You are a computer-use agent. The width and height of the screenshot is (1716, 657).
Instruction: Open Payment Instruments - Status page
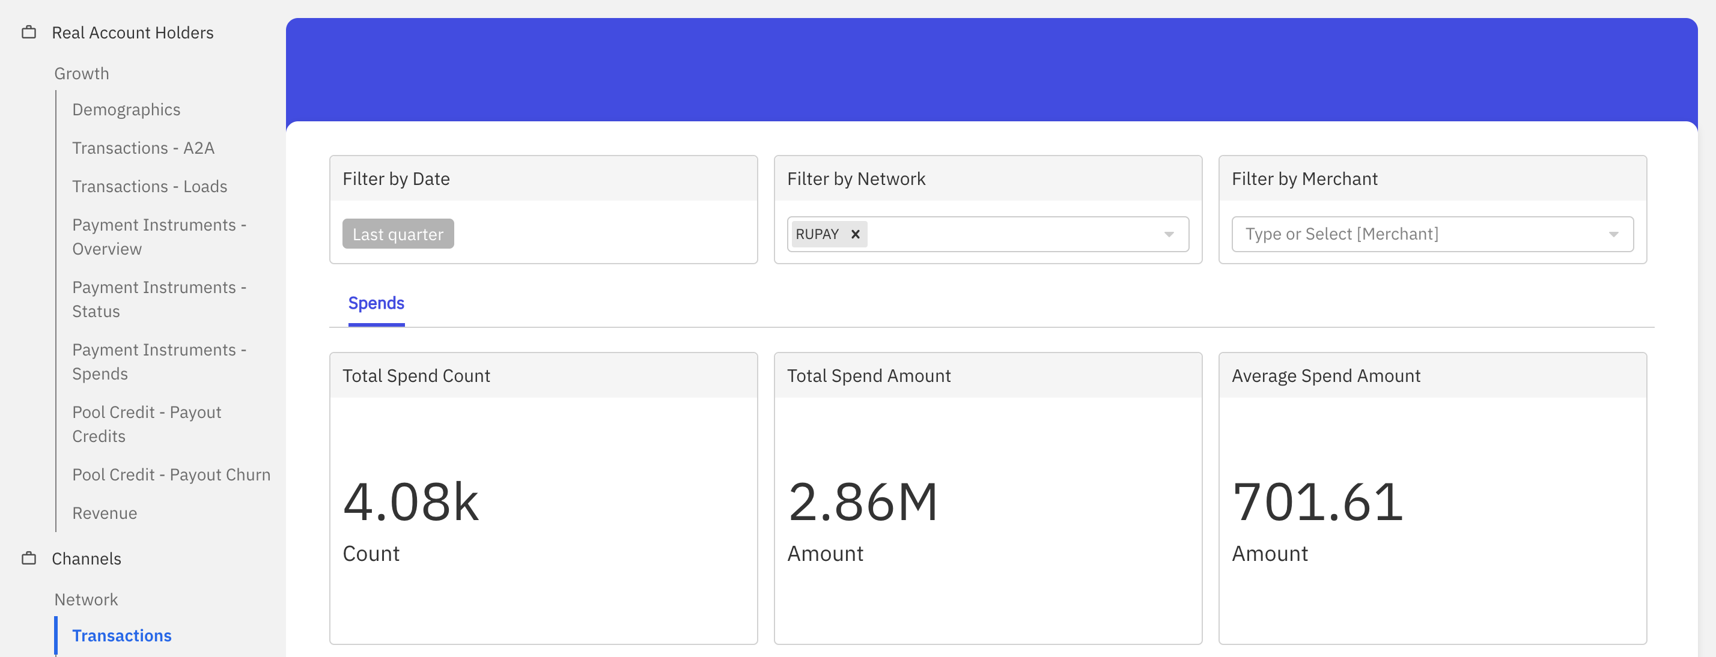[159, 300]
